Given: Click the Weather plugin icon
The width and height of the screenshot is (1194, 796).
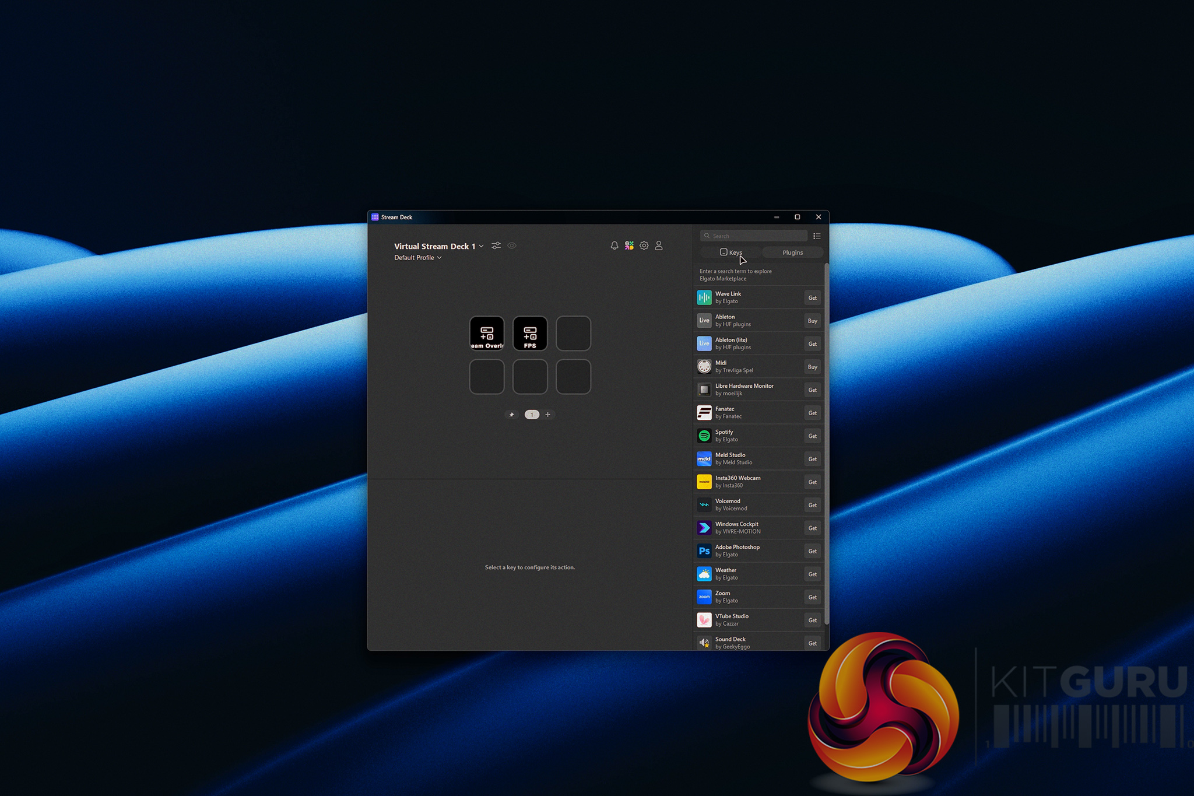Looking at the screenshot, I should point(704,574).
